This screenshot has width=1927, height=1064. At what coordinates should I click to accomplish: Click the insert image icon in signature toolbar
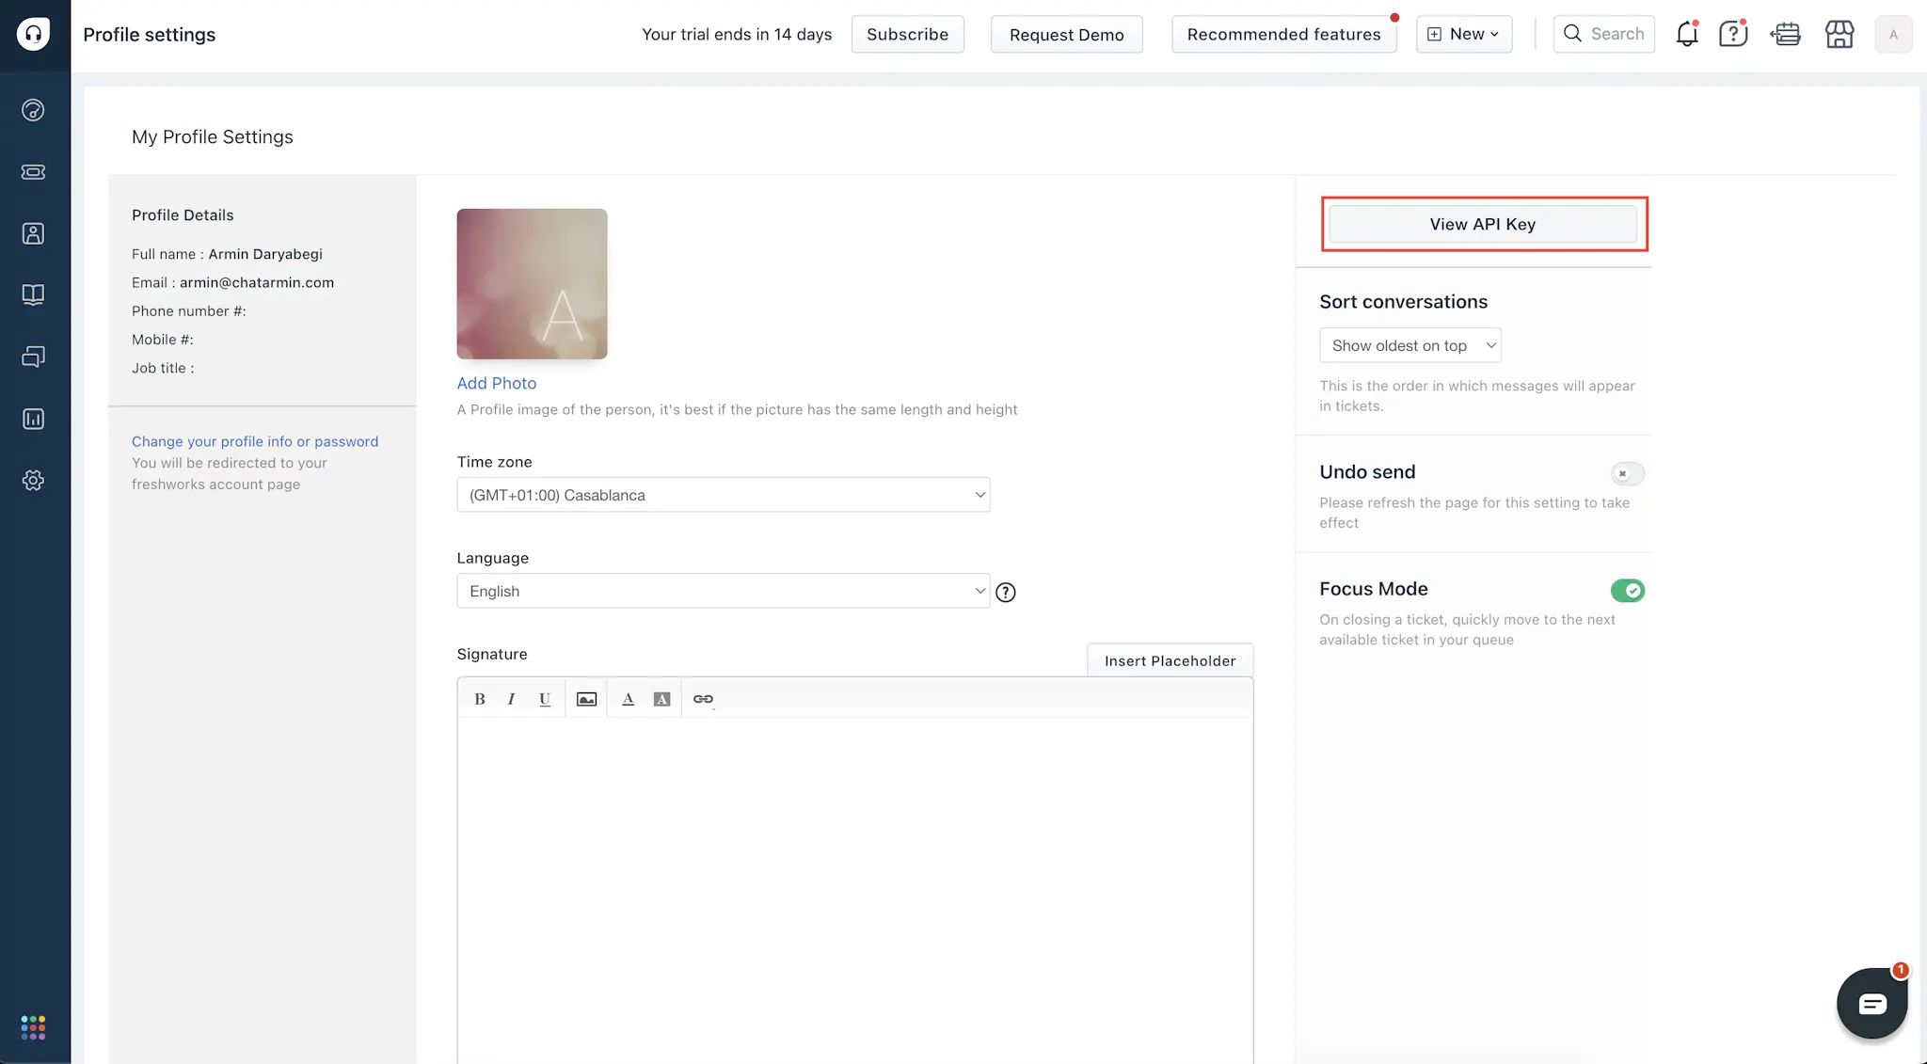[586, 699]
